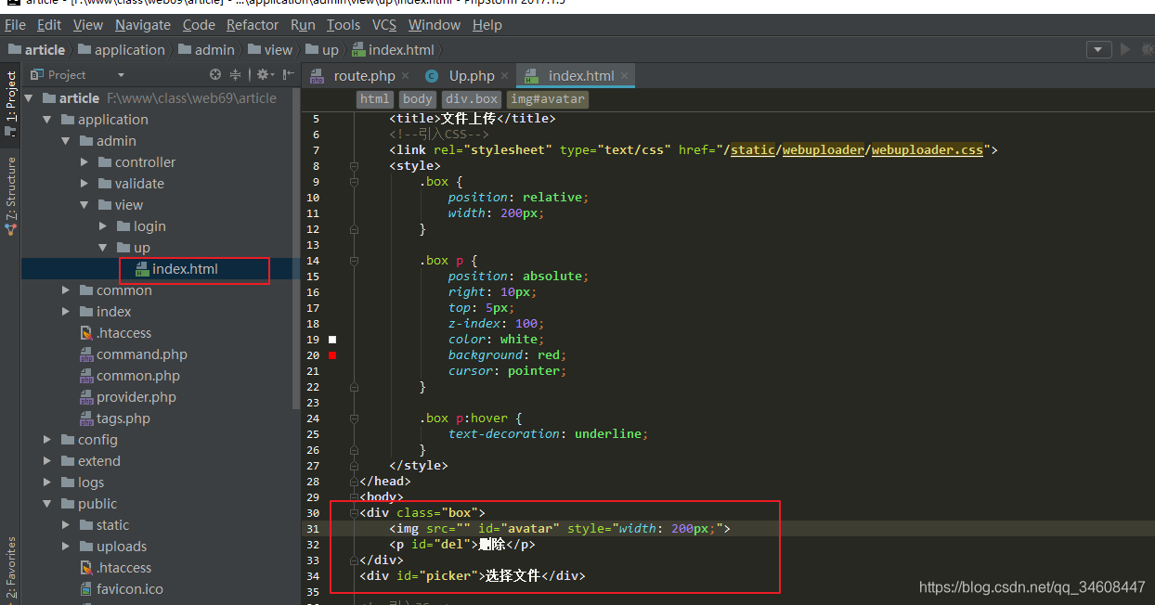Select the static folder in the tree

tap(112, 525)
